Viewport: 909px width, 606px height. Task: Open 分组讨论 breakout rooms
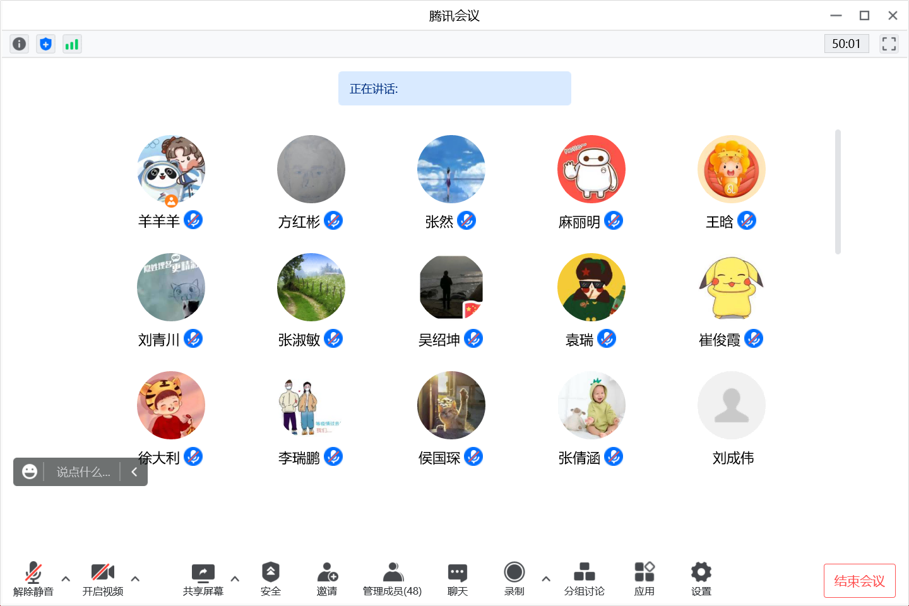coord(585,579)
